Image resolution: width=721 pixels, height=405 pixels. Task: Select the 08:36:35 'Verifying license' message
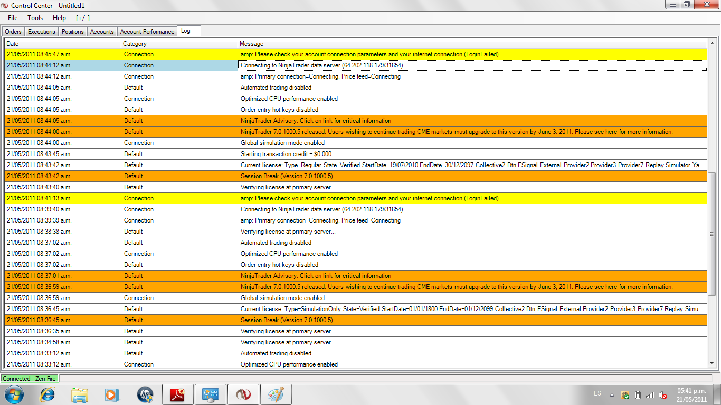point(472,331)
